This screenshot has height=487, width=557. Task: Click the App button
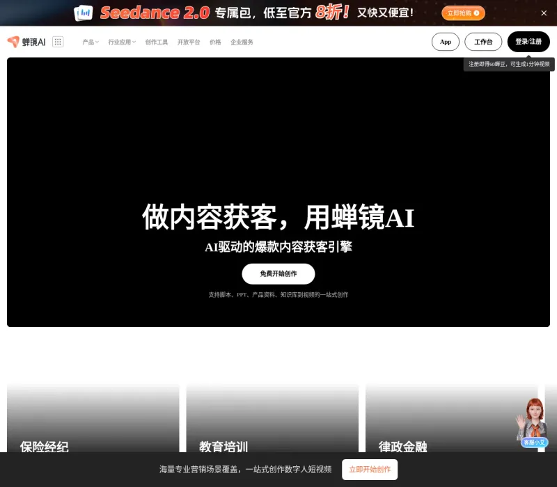446,42
